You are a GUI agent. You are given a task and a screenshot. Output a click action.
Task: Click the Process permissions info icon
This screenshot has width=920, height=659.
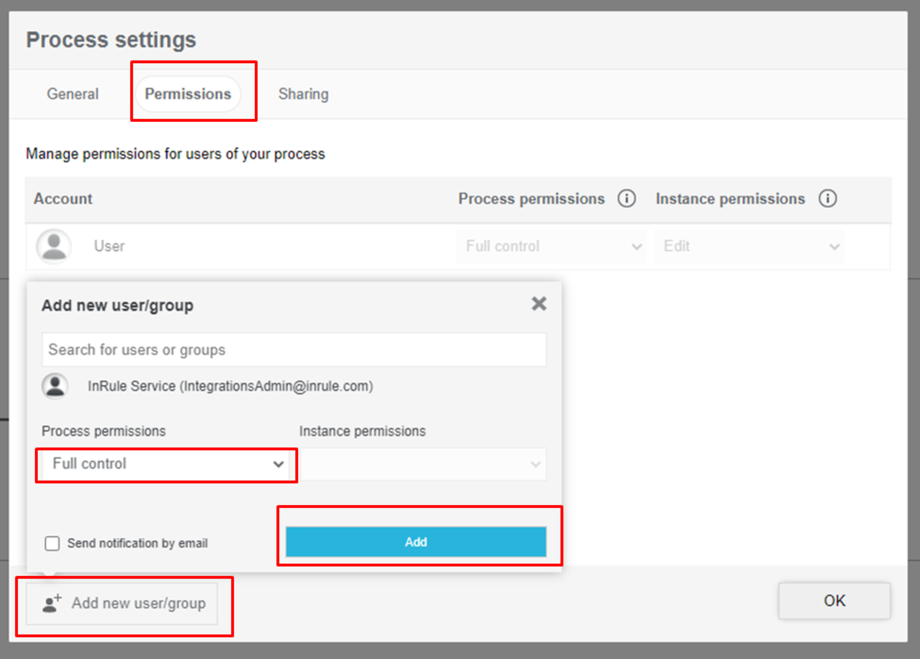627,198
